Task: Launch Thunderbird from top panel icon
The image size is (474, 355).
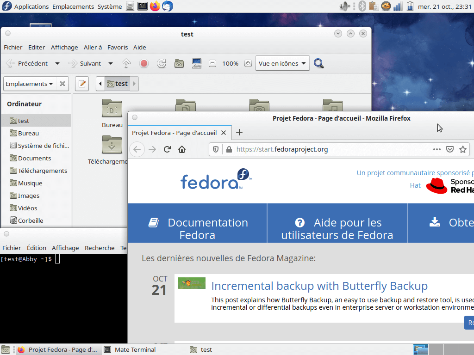Action: pos(168,6)
